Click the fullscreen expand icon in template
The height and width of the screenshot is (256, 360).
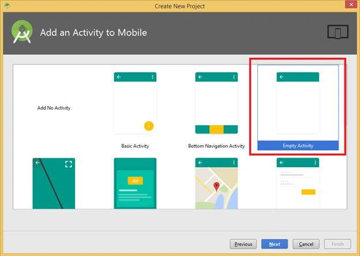tap(69, 164)
